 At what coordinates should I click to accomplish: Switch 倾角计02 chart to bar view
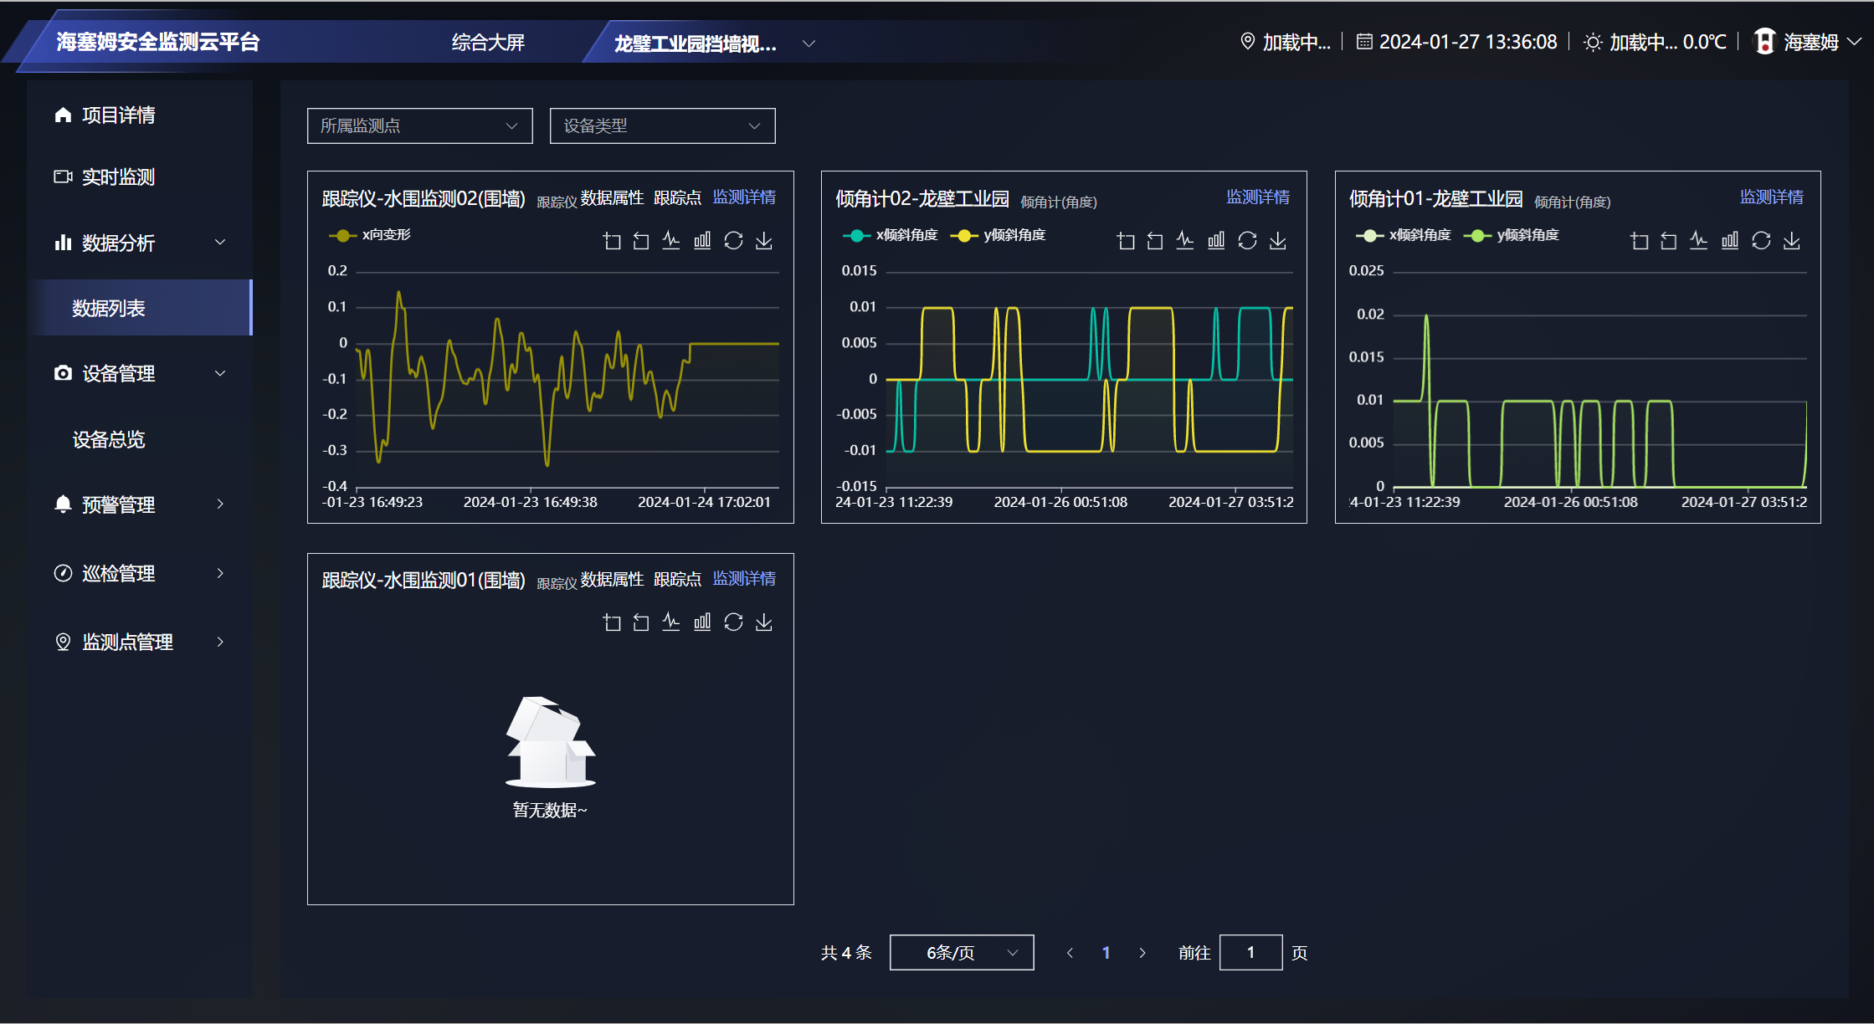[x=1216, y=241]
